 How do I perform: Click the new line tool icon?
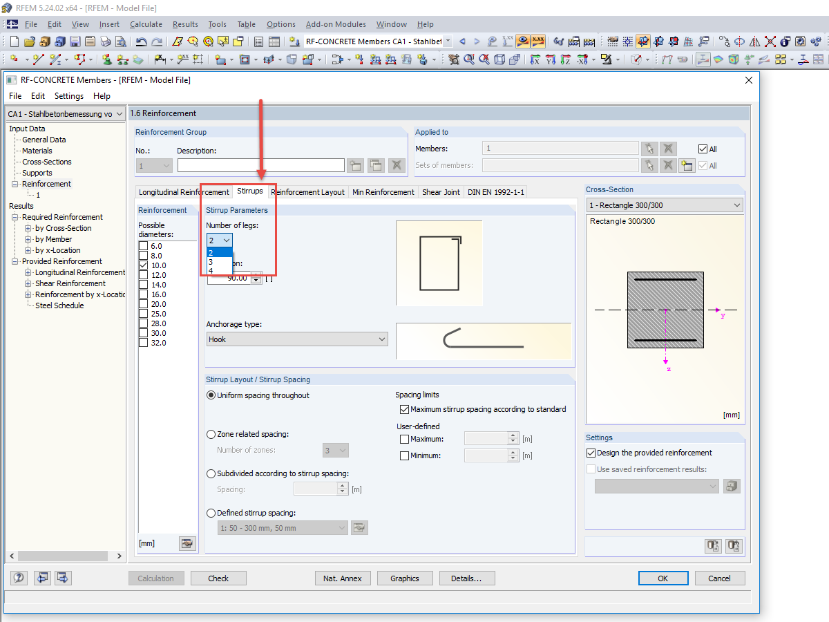pyautogui.click(x=38, y=59)
